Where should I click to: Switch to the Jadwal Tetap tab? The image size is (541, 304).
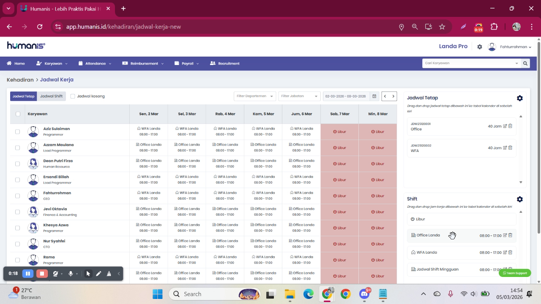pos(23,96)
